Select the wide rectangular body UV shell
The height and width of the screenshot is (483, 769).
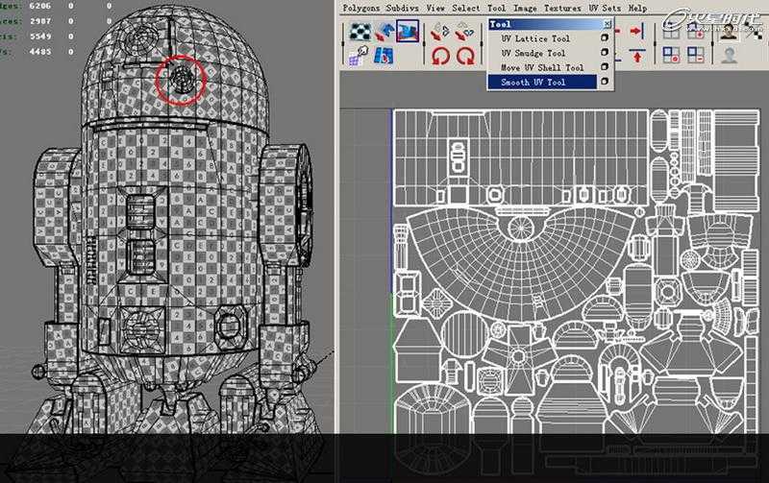point(521,157)
